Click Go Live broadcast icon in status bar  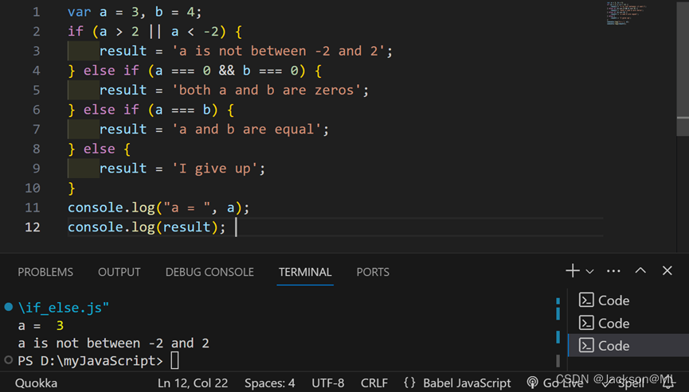click(x=533, y=383)
